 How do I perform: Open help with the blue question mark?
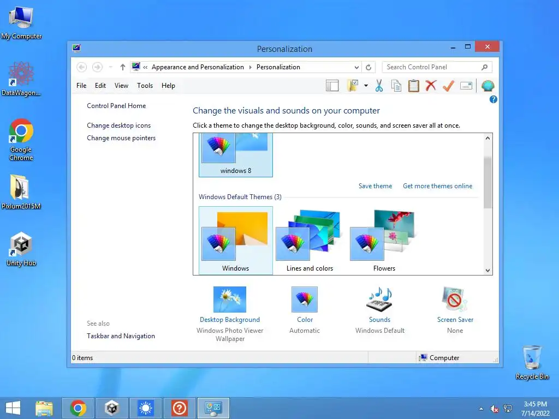[493, 99]
